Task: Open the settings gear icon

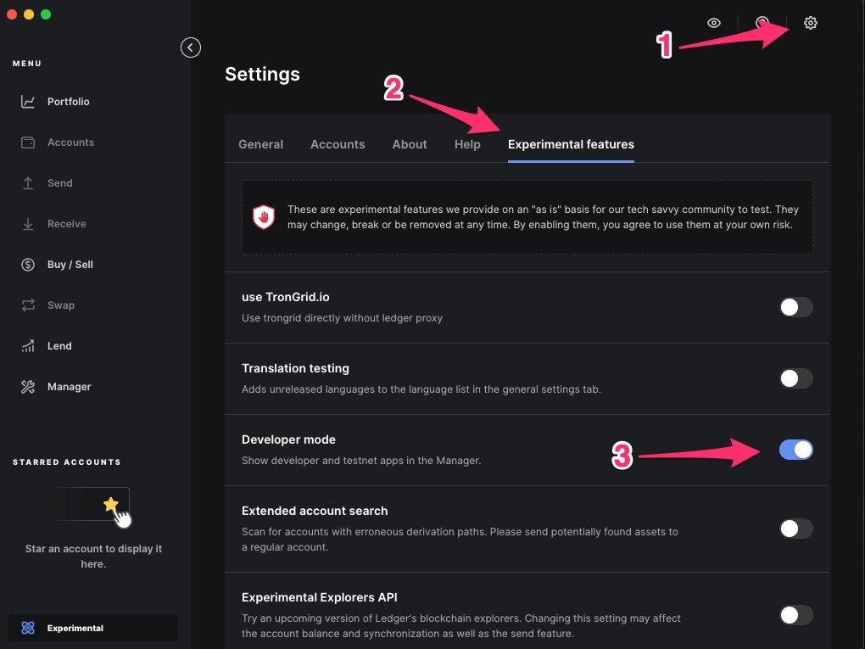Action: click(810, 23)
